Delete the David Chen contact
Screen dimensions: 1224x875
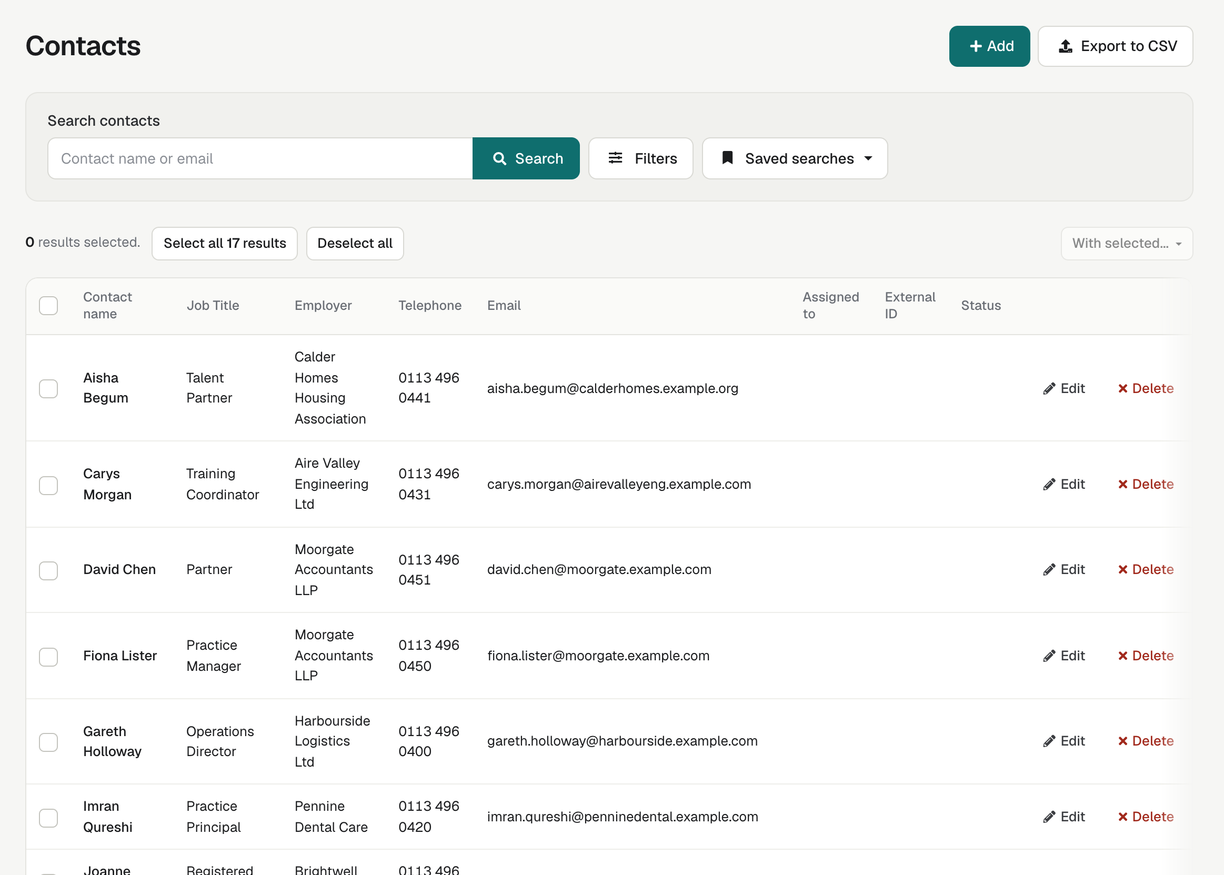1146,569
